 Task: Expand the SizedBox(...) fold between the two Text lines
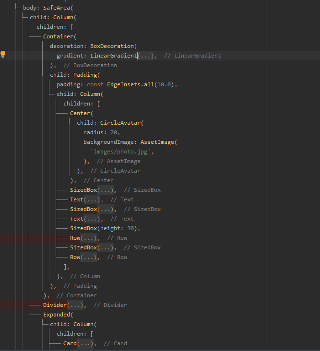click(x=105, y=209)
